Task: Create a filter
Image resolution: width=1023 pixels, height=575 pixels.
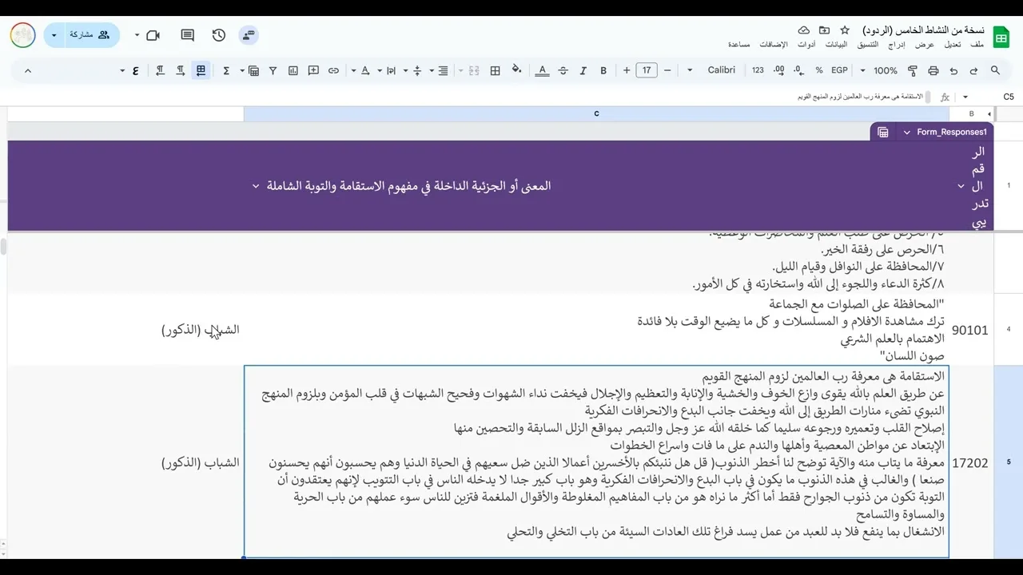Action: (273, 70)
